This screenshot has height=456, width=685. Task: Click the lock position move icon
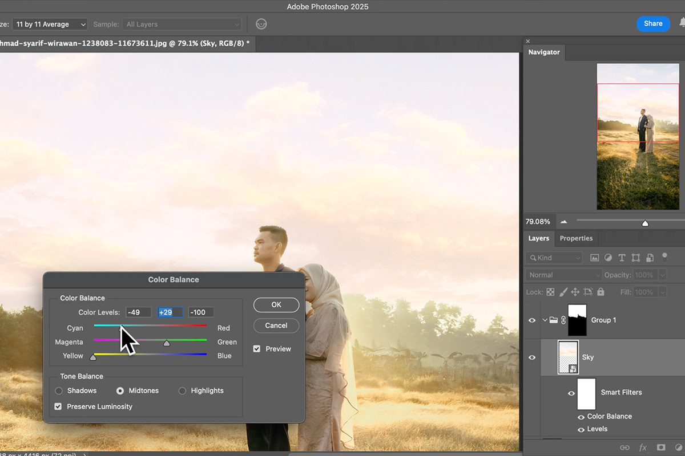click(575, 292)
